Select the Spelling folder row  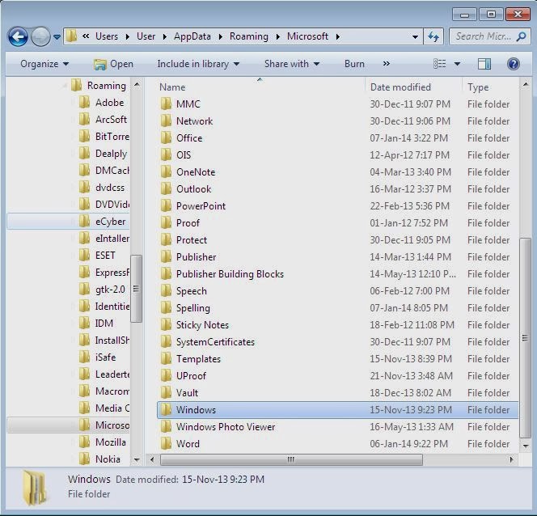coord(338,308)
